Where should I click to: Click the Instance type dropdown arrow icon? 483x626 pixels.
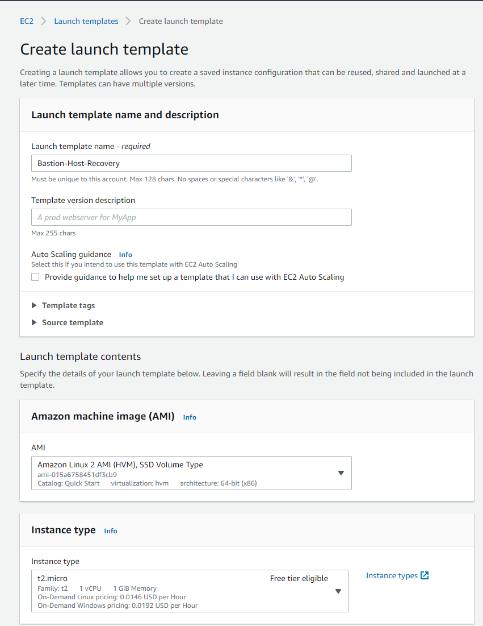click(338, 591)
